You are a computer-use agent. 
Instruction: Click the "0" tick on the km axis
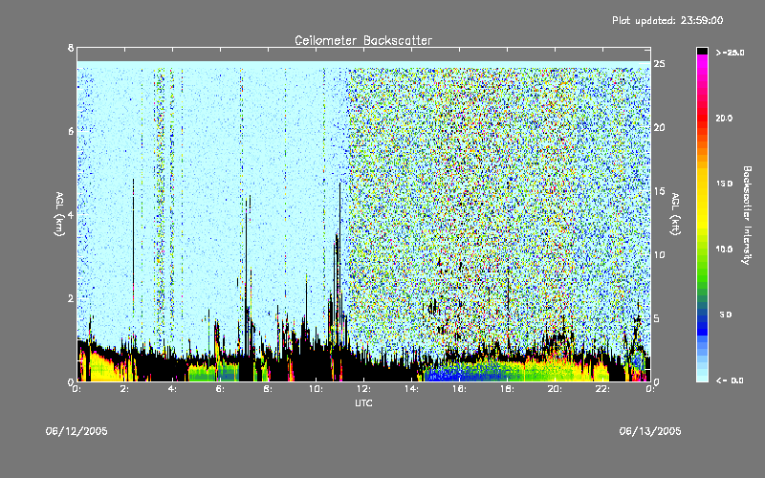coord(71,381)
